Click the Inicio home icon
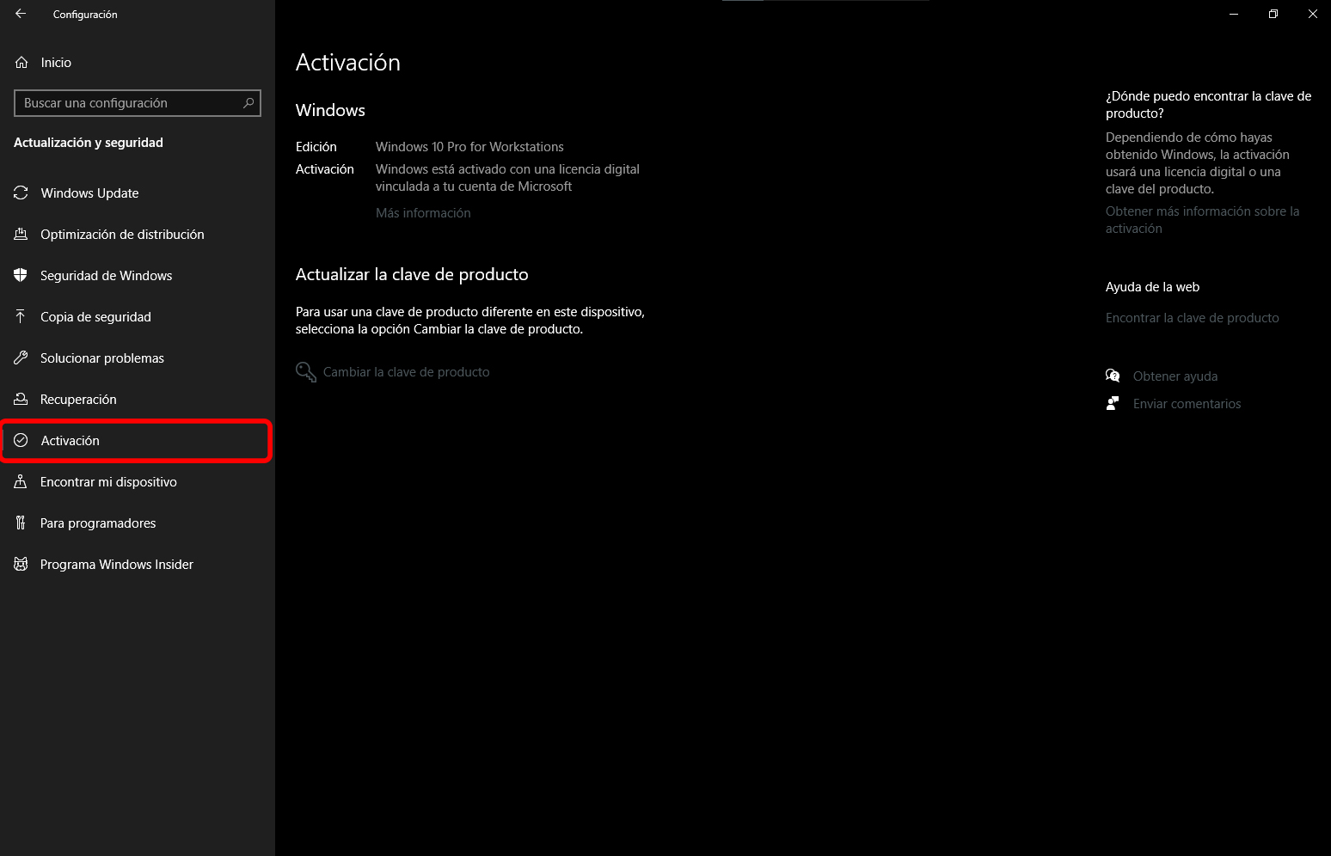The height and width of the screenshot is (856, 1331). tap(21, 62)
